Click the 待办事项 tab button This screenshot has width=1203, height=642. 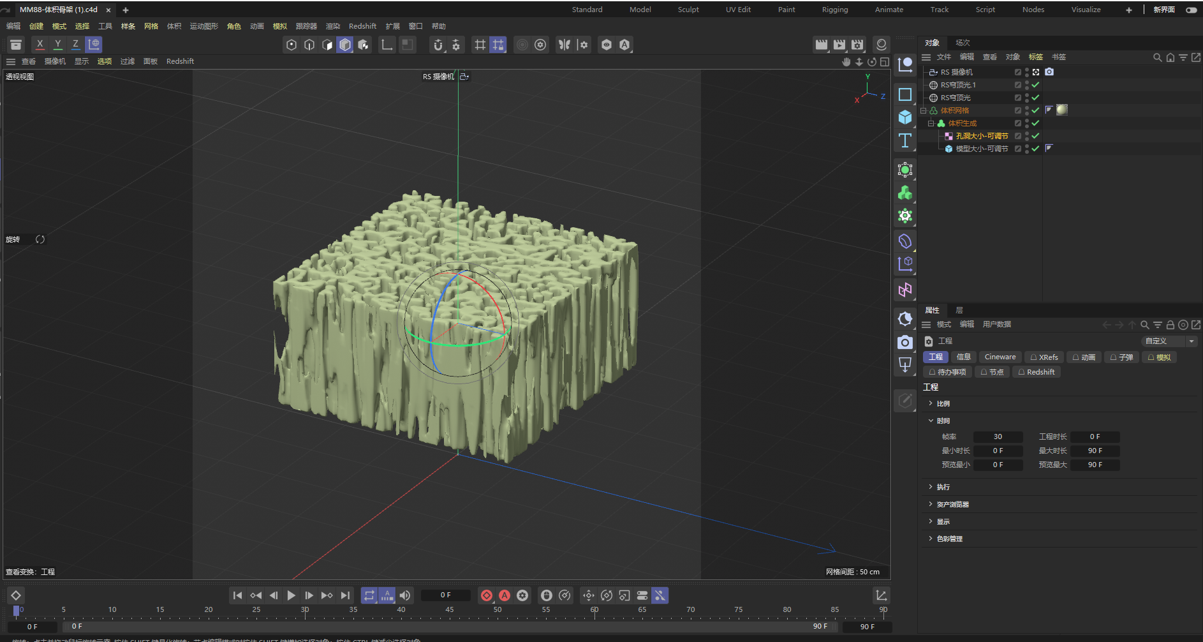(x=947, y=372)
